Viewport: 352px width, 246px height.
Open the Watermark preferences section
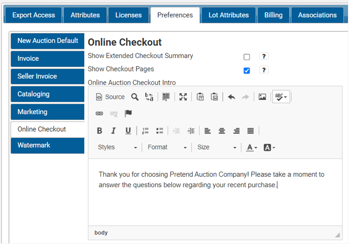tap(48, 146)
